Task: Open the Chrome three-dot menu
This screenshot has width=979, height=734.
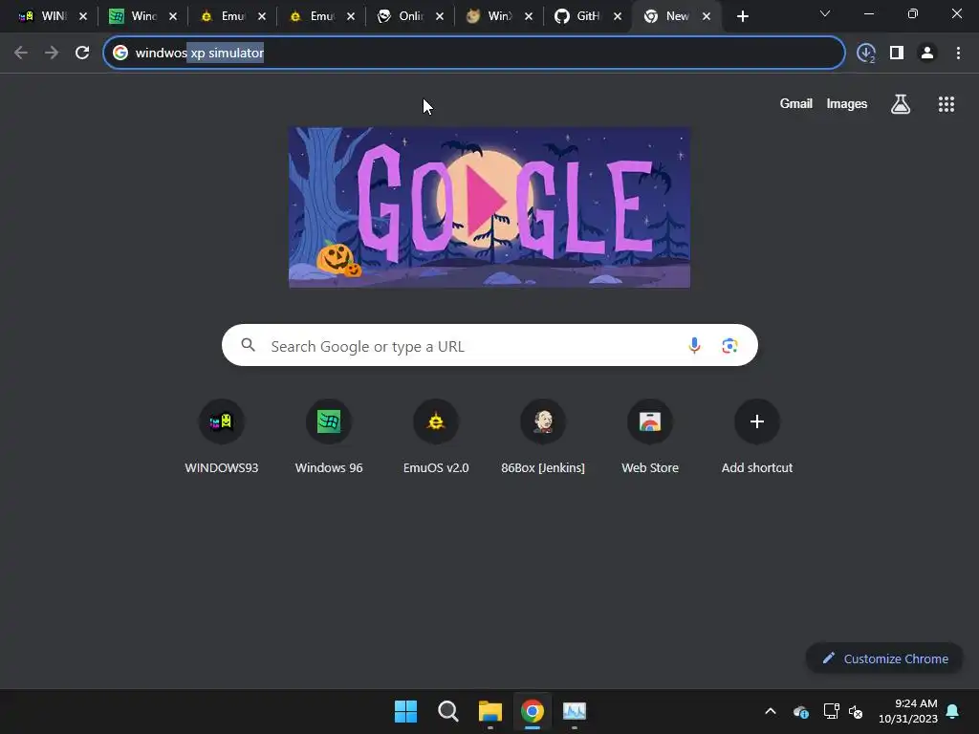Action: coord(958,54)
